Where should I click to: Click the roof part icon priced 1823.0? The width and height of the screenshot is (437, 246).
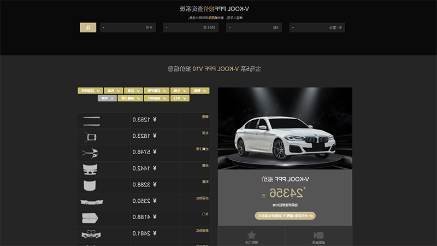point(91,137)
